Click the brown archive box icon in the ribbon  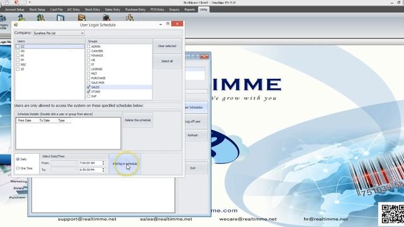(81, 18)
